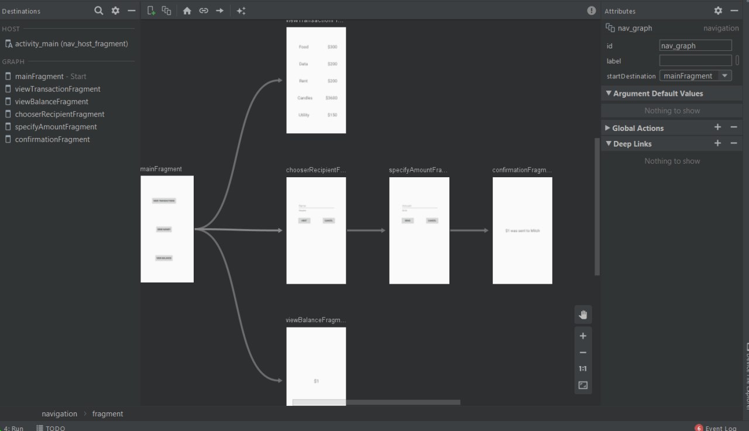The width and height of the screenshot is (749, 431).
Task: Open Attributes panel gear settings
Action: coord(718,11)
